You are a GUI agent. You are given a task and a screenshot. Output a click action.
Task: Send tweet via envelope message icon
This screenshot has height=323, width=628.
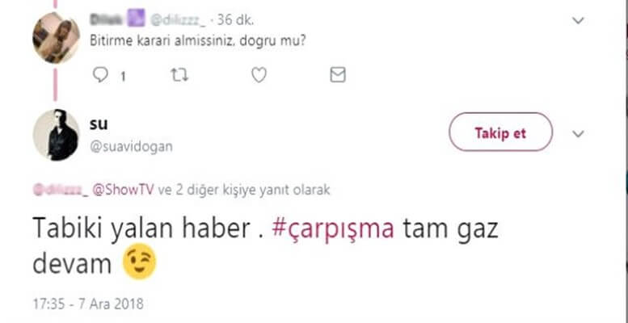coord(337,75)
